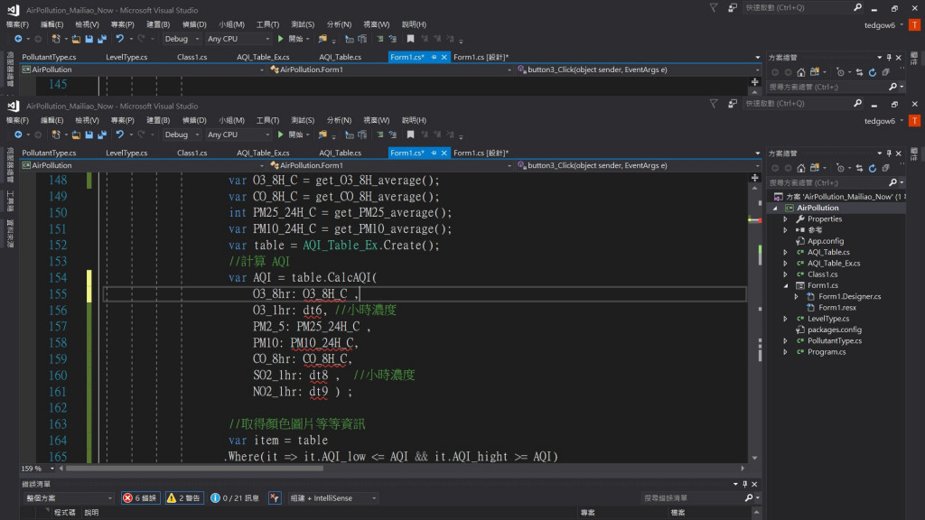The image size is (925, 520).
Task: Toggle the 0 / 21 訊息 messages filter
Action: 235,497
